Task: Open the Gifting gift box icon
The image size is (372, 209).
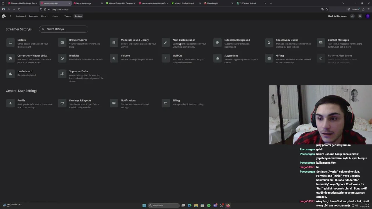Action: (x=269, y=58)
